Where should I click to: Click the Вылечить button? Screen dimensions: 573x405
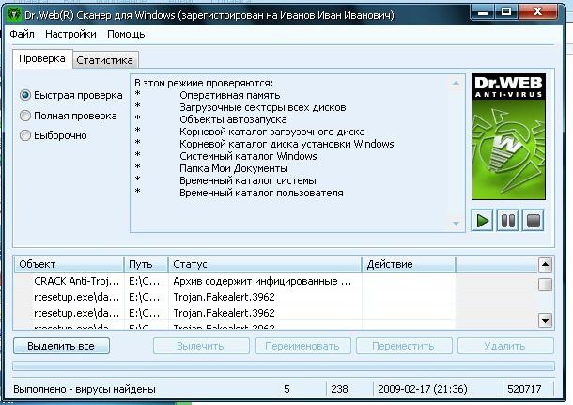click(x=201, y=346)
